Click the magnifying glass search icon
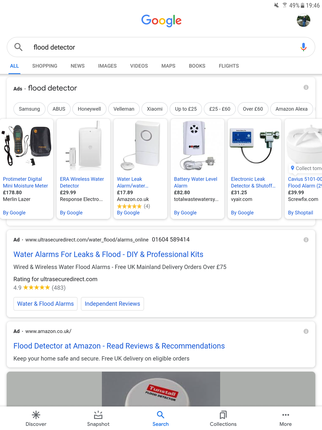The height and width of the screenshot is (430, 322). click(x=18, y=47)
